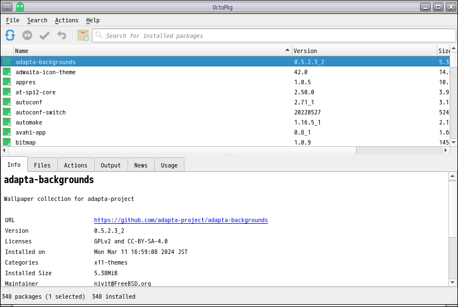Click the 5.38MiB installed size value
Screen dimensions: 458x307
[106, 273]
